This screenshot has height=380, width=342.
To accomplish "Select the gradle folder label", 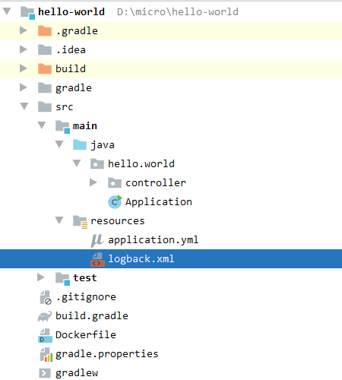I will [x=74, y=88].
